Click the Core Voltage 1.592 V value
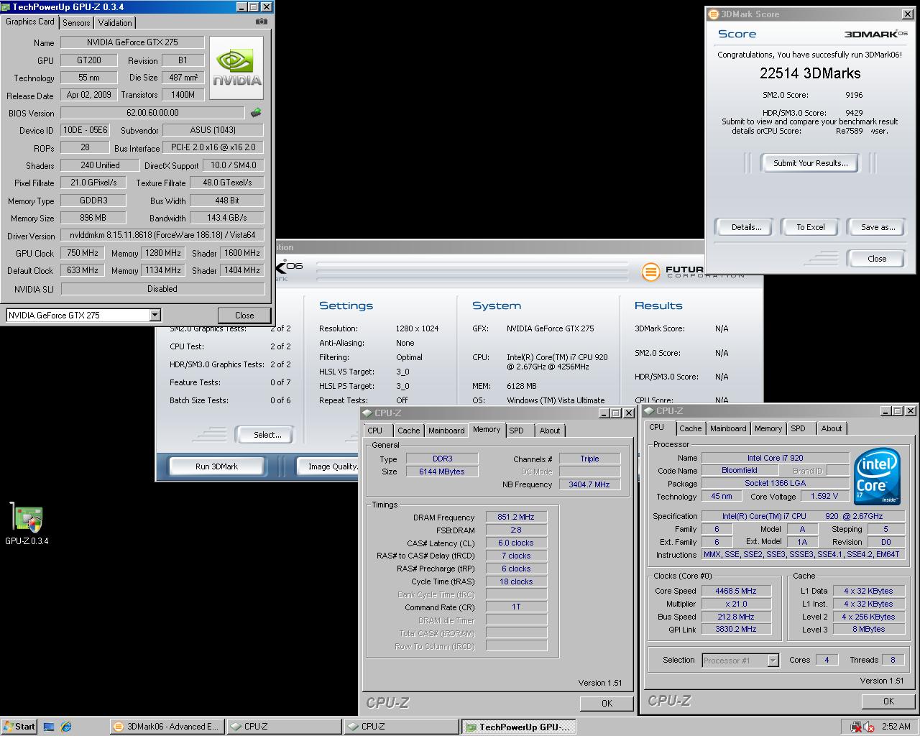 pyautogui.click(x=824, y=496)
